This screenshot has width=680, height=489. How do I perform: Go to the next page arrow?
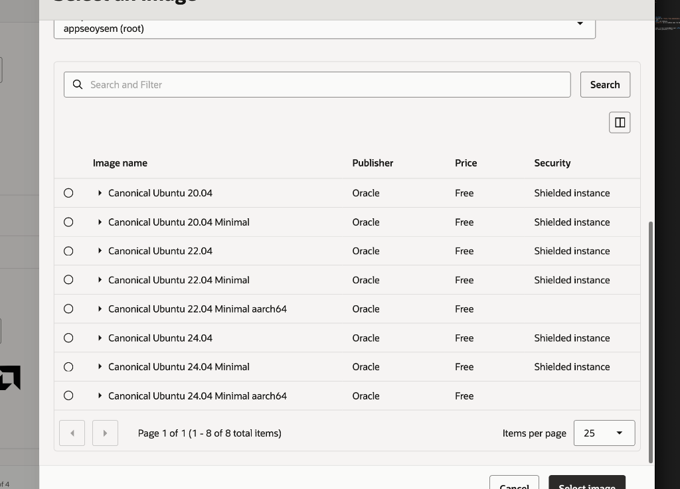105,433
